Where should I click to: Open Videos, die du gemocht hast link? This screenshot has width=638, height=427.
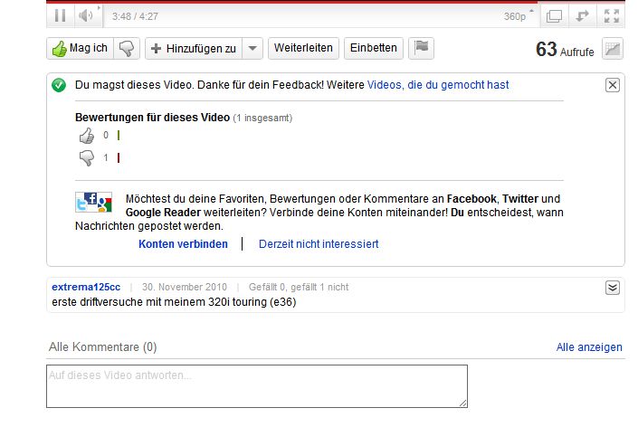[438, 85]
